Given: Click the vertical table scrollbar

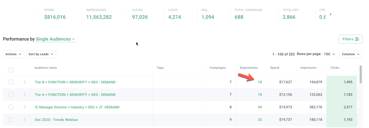Looking at the screenshot, I should click(x=361, y=74).
